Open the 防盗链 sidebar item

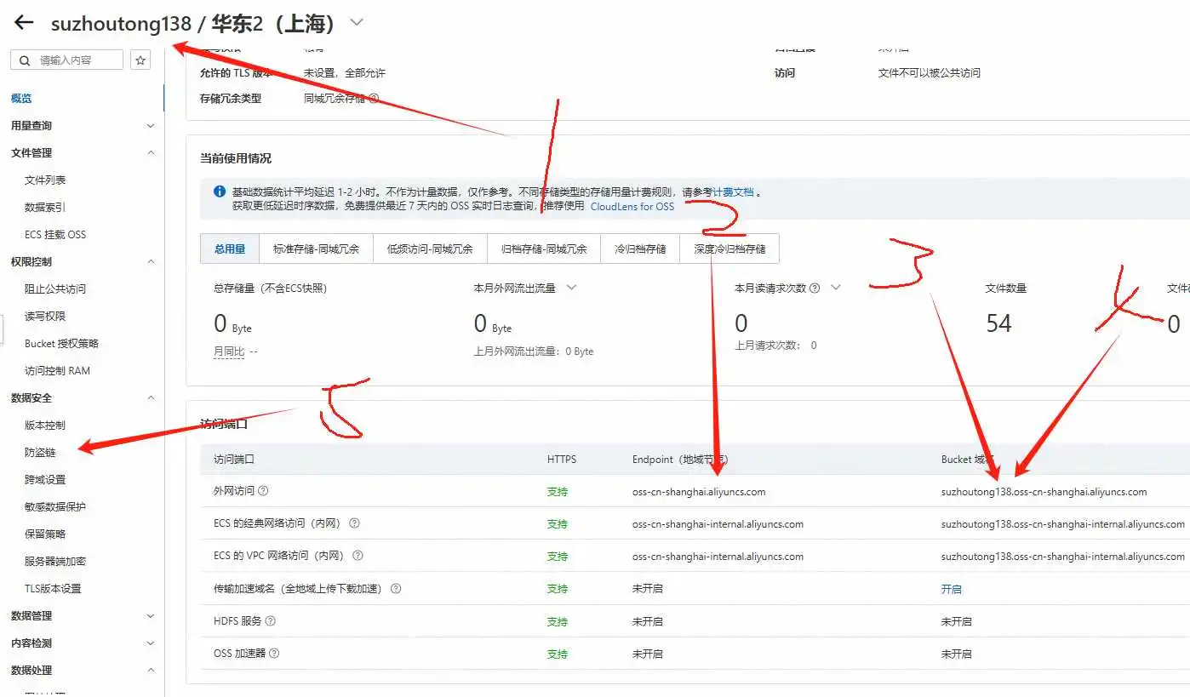(40, 453)
